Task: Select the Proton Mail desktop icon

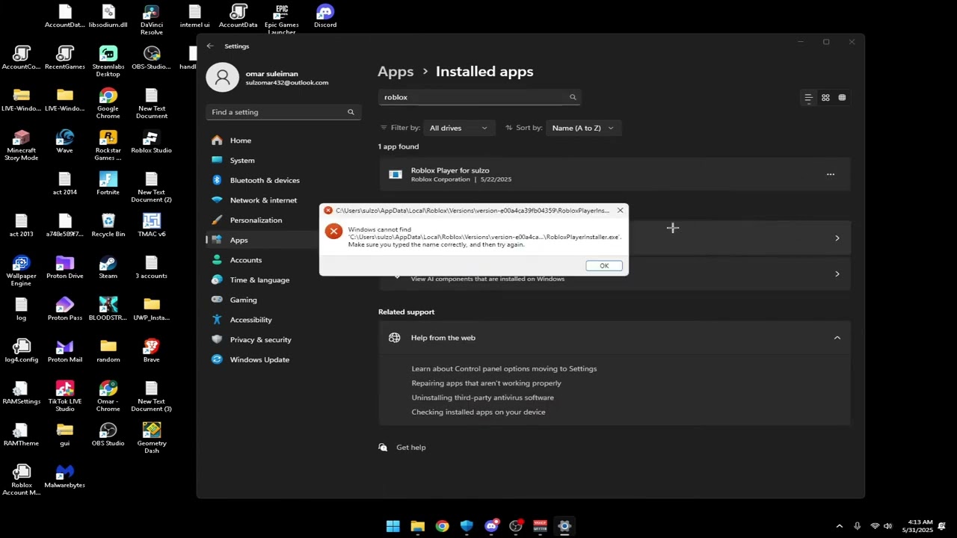Action: coord(65,351)
